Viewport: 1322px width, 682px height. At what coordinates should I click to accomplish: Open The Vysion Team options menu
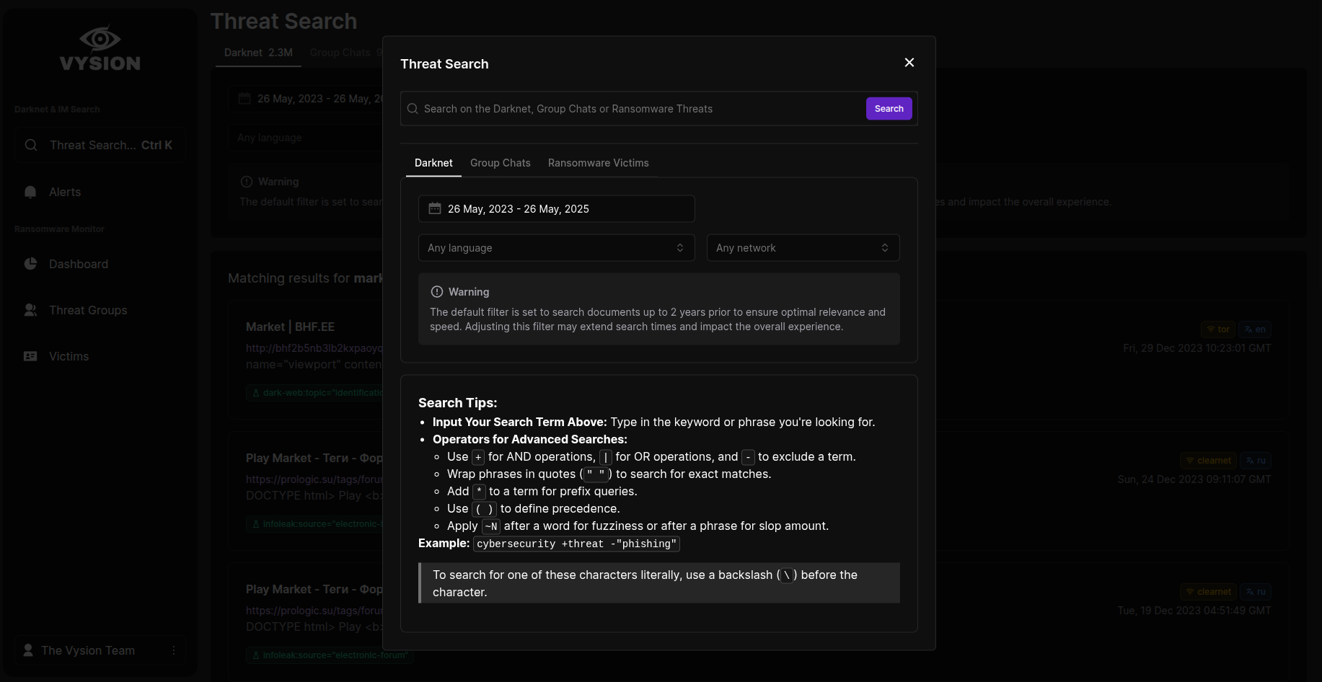click(x=174, y=650)
